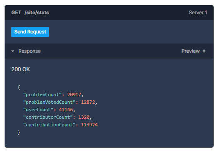Collapse the Response section triangle
The height and width of the screenshot is (151, 217).
(13, 51)
